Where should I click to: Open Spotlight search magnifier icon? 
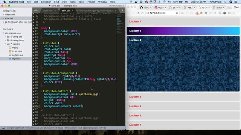[x=225, y=2]
